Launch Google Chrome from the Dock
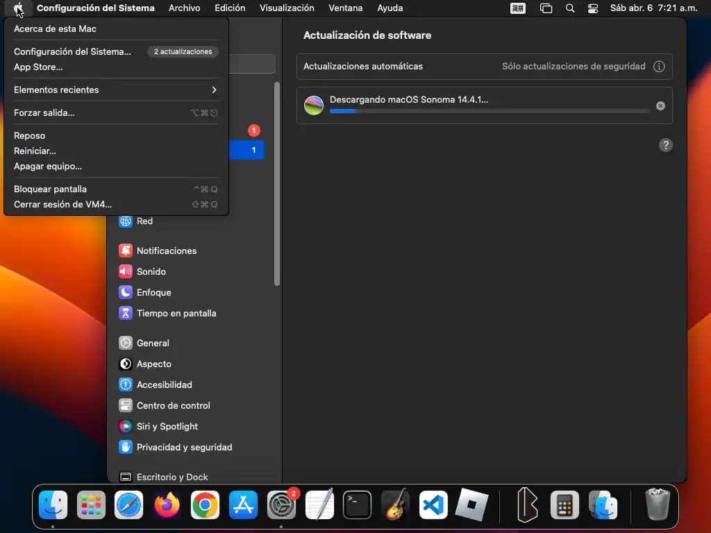 (x=205, y=505)
